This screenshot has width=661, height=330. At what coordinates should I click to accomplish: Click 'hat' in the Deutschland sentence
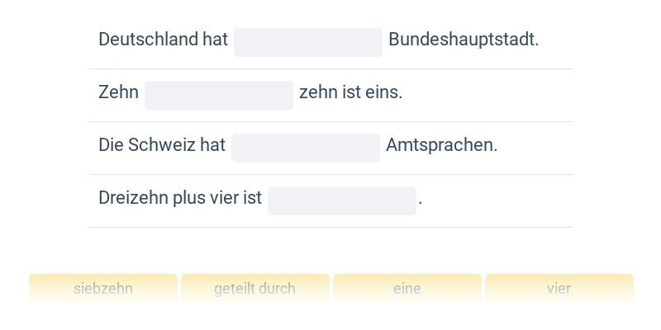(215, 40)
